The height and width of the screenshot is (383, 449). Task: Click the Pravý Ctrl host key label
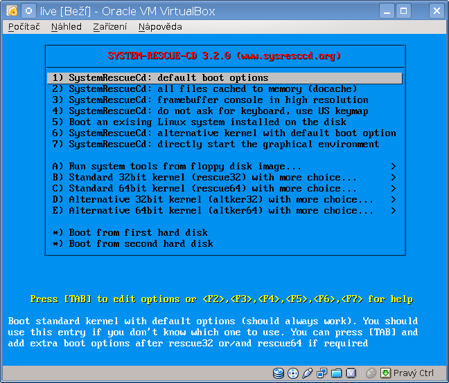point(414,373)
